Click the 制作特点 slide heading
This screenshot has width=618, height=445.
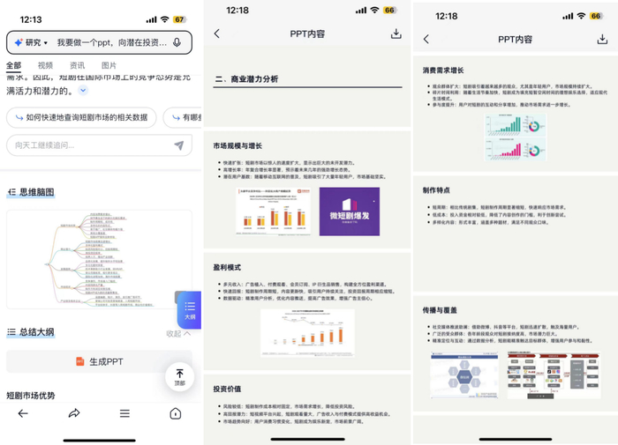(436, 190)
